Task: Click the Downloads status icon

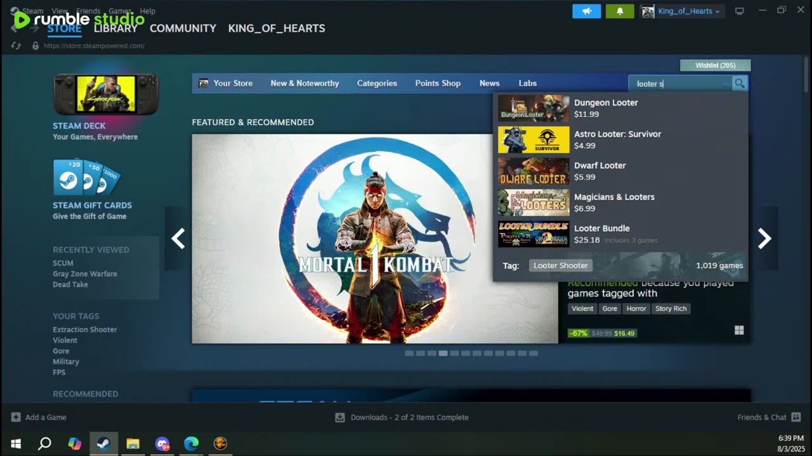Action: [340, 417]
